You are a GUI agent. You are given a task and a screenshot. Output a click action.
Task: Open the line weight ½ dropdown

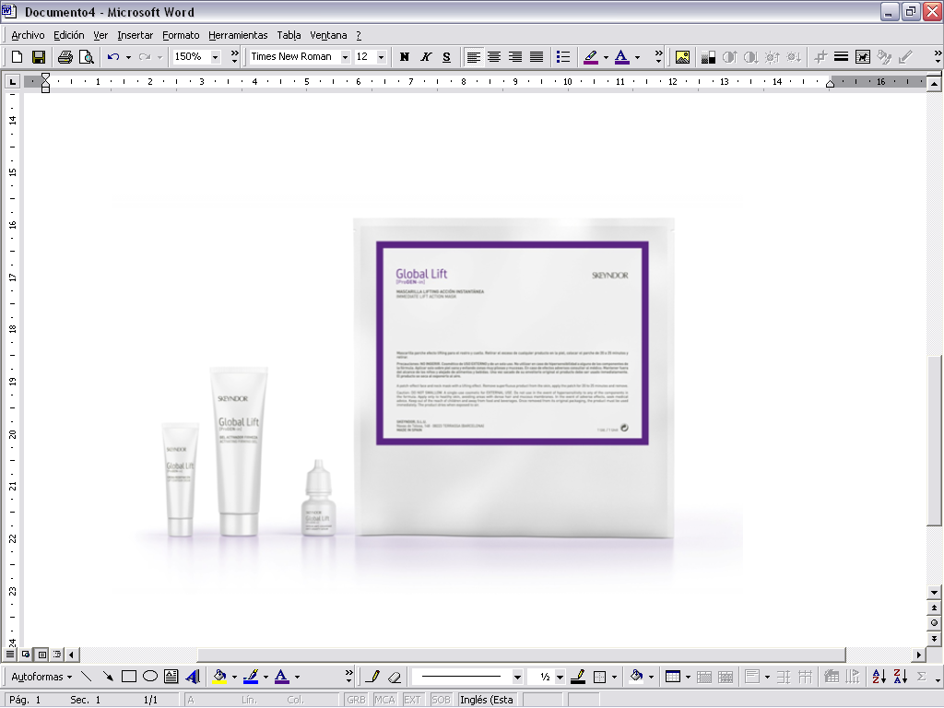click(x=560, y=677)
